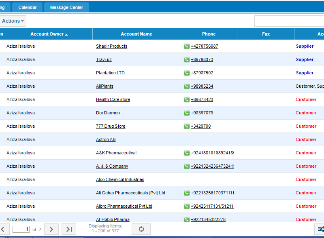This screenshot has width=324, height=238.
Task: Open A&K Pharmaceutical account
Action: [x=116, y=153]
